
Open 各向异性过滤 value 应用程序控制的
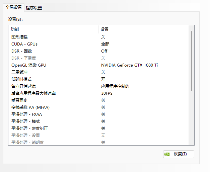pyautogui.click(x=115, y=86)
